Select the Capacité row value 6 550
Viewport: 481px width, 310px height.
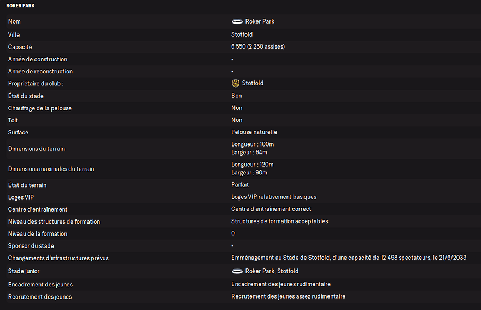point(257,46)
